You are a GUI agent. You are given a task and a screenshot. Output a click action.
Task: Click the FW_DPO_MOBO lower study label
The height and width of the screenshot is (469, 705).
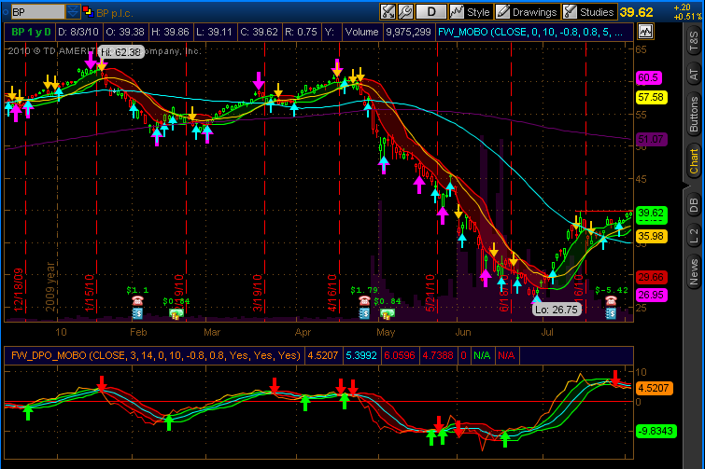tap(155, 355)
